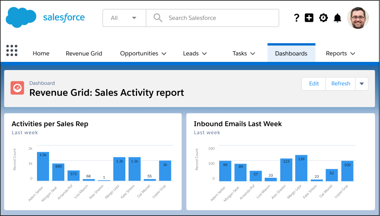Click the 62 inbound emails bar

332,175
